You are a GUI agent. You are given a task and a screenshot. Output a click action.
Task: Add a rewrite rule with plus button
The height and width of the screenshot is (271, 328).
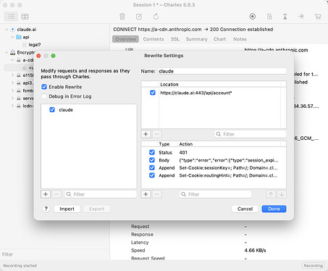click(146, 194)
